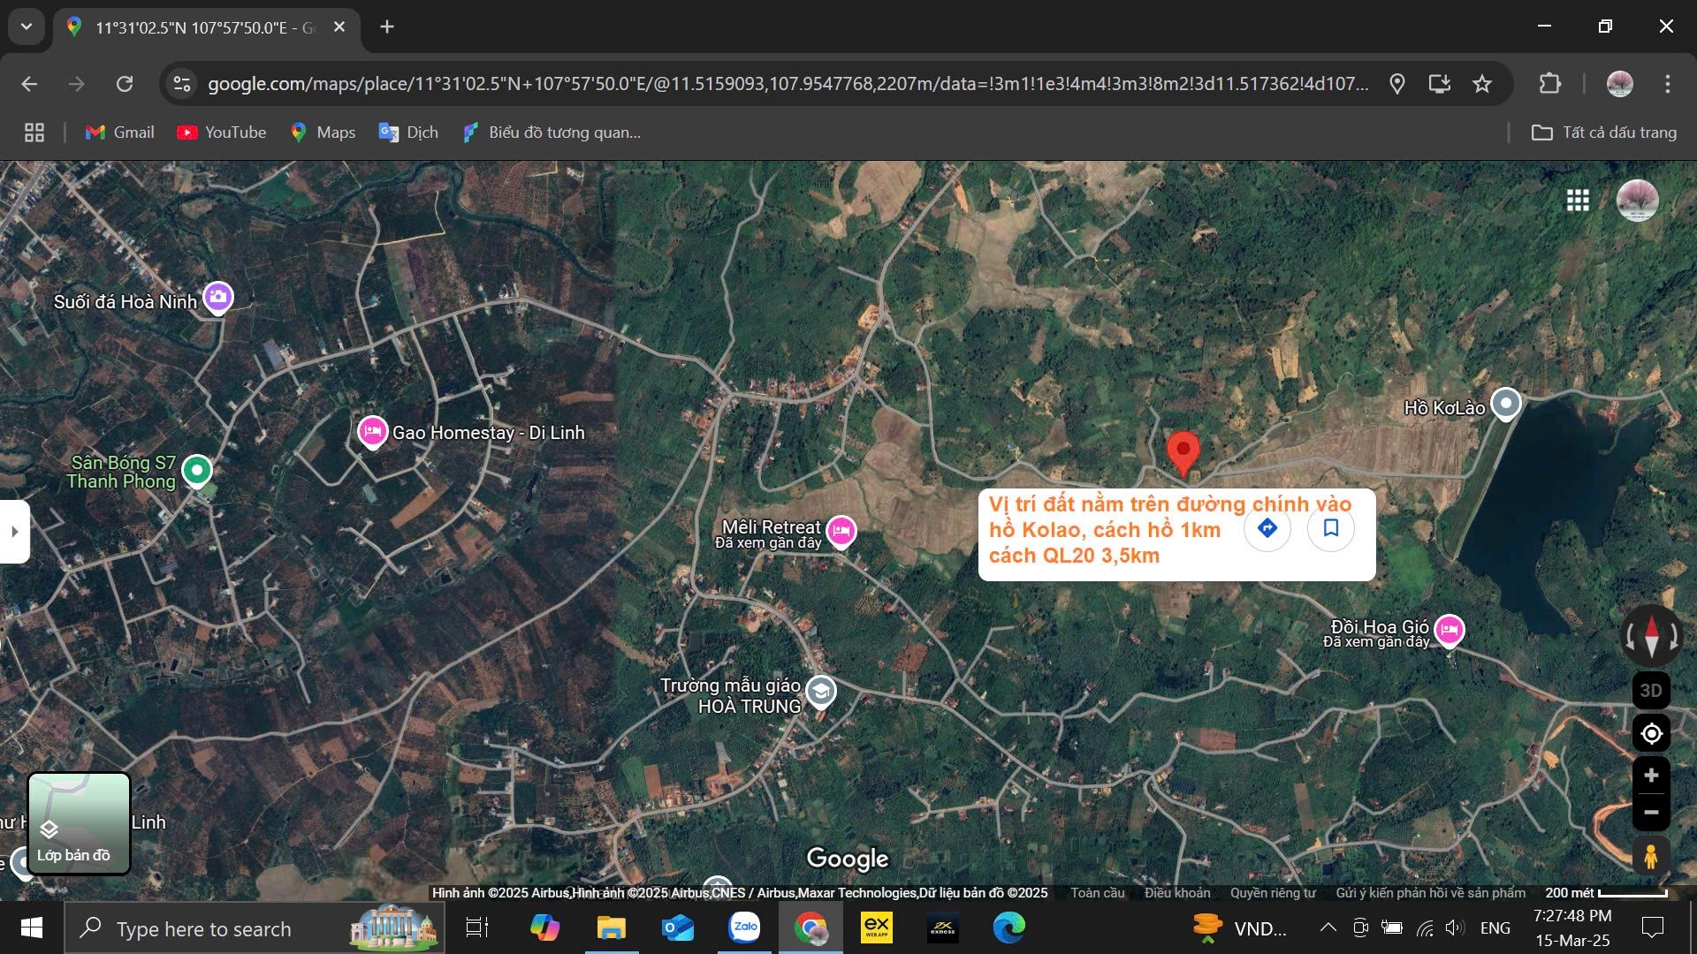Image resolution: width=1697 pixels, height=954 pixels.
Task: Click the Mêli Retreat hotel marker
Action: pyautogui.click(x=841, y=531)
